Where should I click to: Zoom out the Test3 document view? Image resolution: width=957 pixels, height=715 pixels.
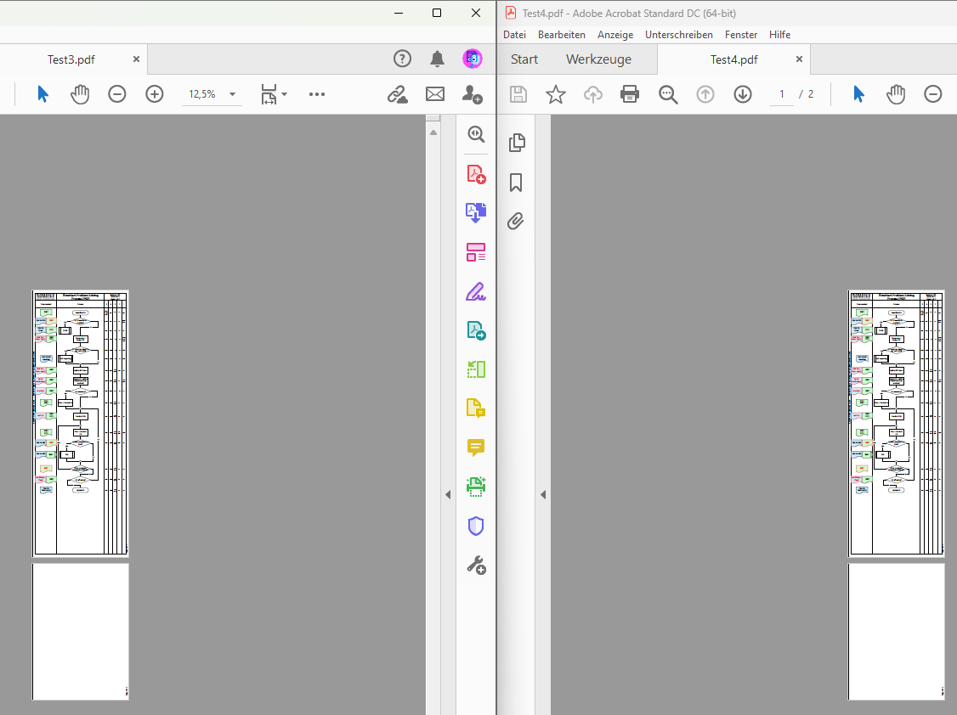[x=117, y=94]
